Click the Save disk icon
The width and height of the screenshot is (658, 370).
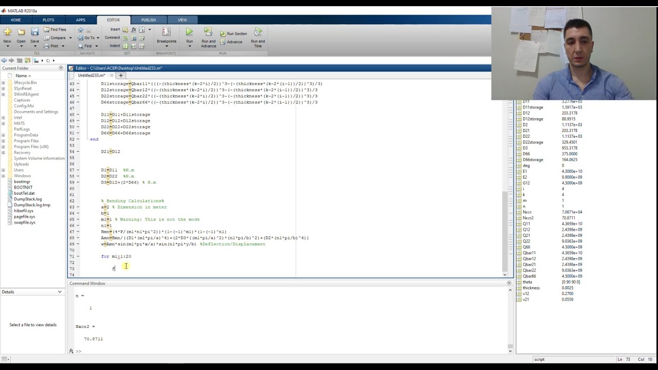point(34,32)
